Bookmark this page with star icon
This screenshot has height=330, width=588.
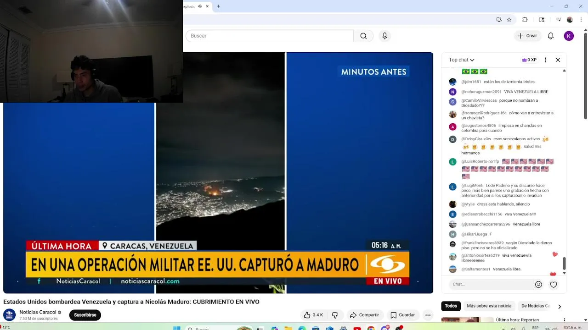pos(509,20)
